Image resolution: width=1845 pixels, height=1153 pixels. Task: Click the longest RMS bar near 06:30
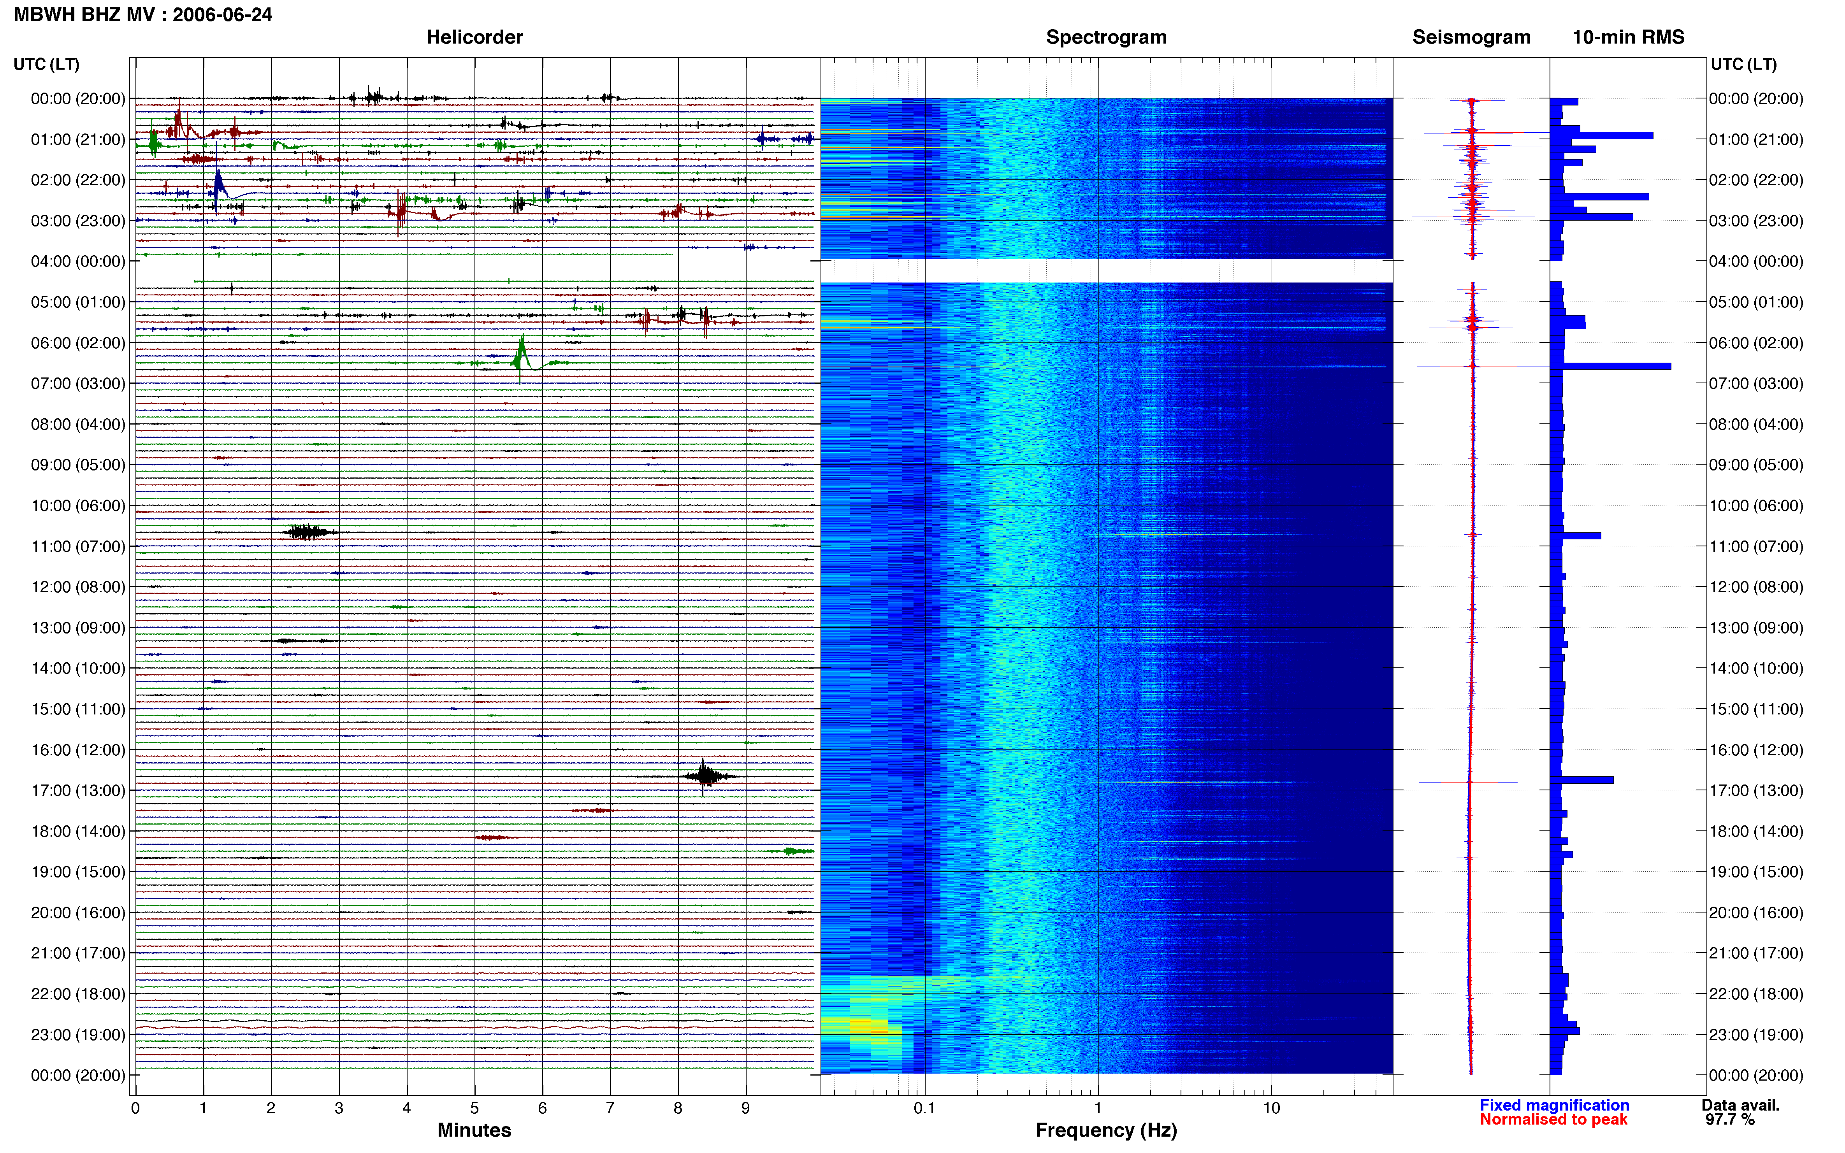[1610, 367]
